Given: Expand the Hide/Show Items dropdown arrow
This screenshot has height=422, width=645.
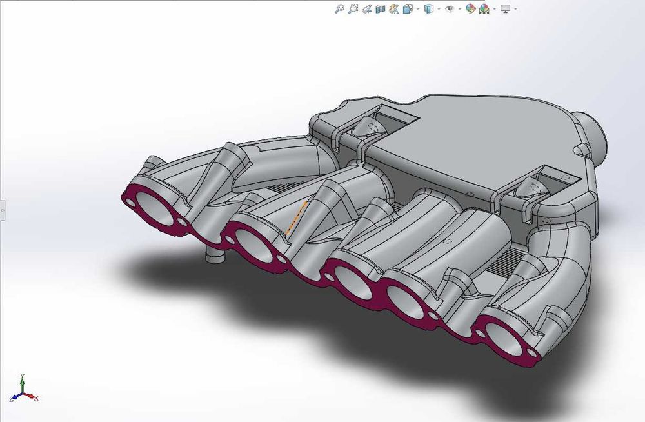Looking at the screenshot, I should pyautogui.click(x=460, y=8).
